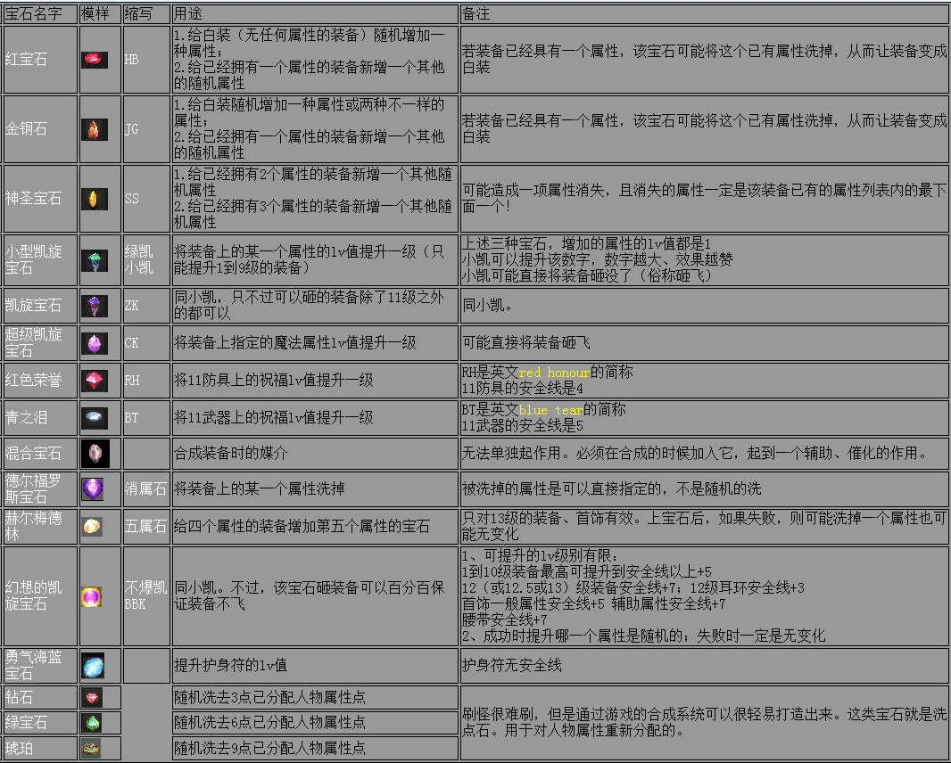Screen dimensions: 951x763
Task: Click the 琥珀 gem icon
Action: coord(93,749)
